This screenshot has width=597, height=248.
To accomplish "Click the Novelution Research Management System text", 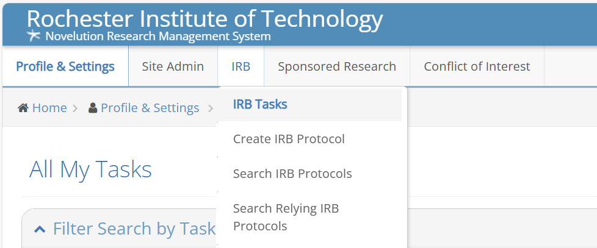I will click(158, 37).
